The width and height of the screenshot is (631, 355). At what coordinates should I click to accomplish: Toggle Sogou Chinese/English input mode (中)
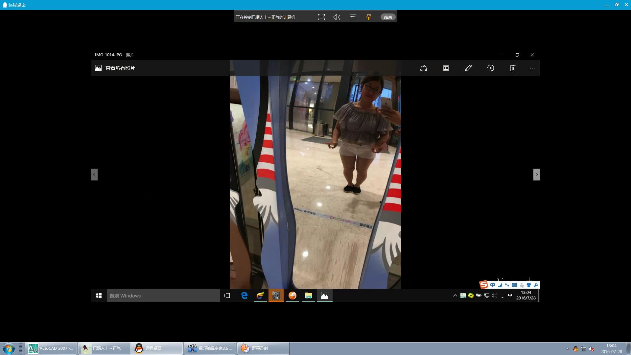[492, 285]
